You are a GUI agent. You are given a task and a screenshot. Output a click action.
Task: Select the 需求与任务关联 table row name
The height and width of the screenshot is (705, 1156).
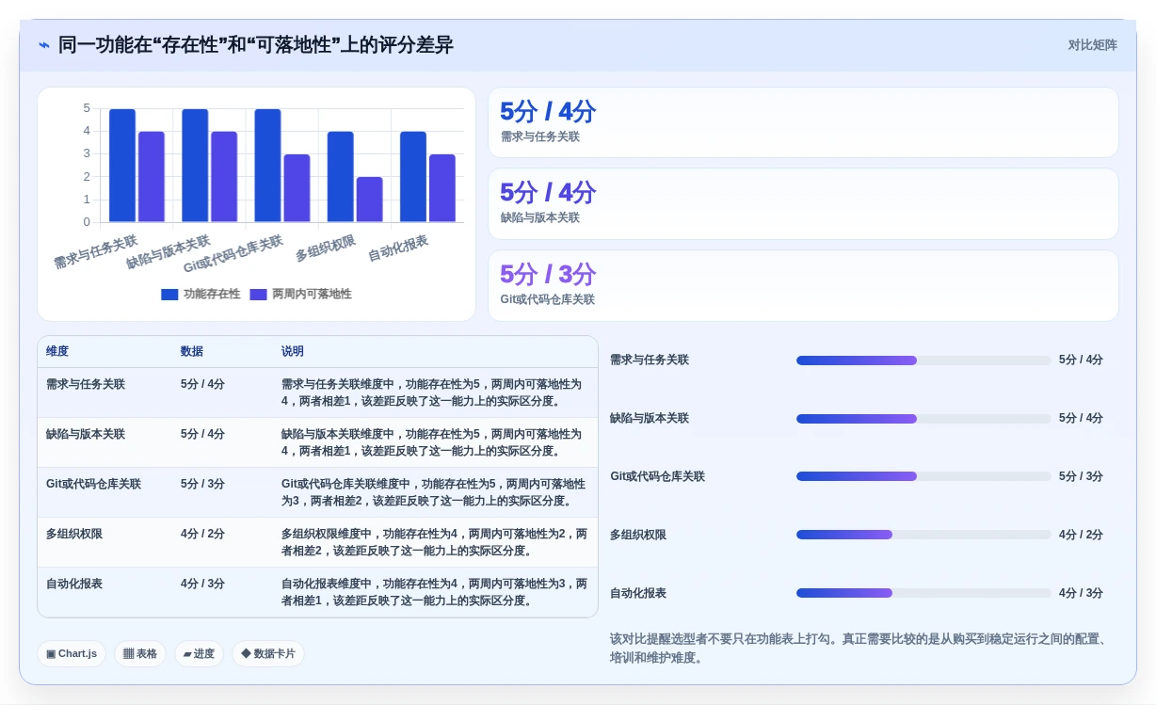coord(86,384)
